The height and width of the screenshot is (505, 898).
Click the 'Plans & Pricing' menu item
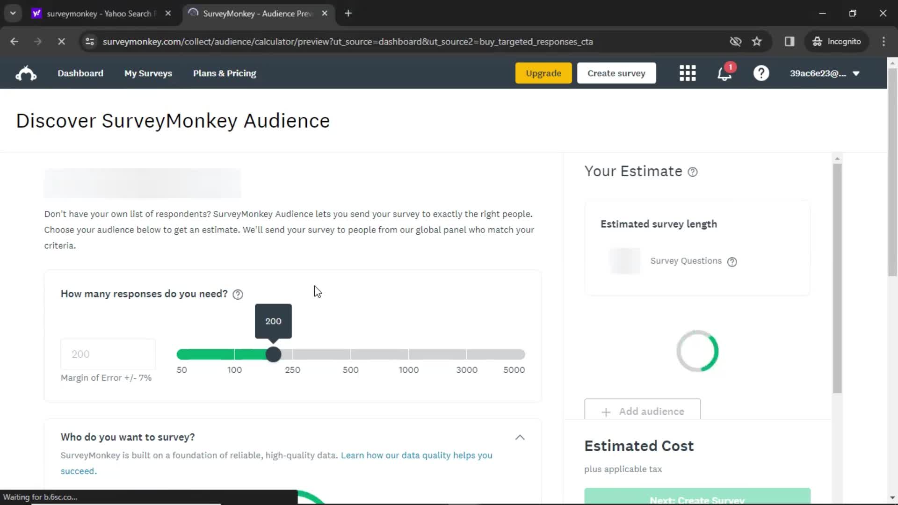tap(224, 73)
